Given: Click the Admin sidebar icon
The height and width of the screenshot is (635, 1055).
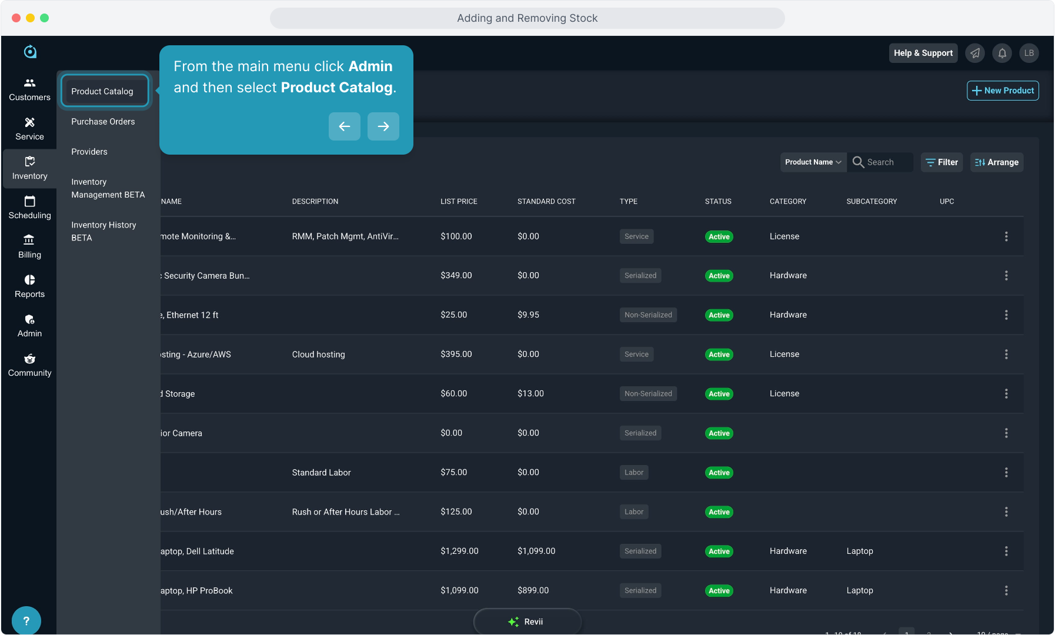Looking at the screenshot, I should [29, 326].
